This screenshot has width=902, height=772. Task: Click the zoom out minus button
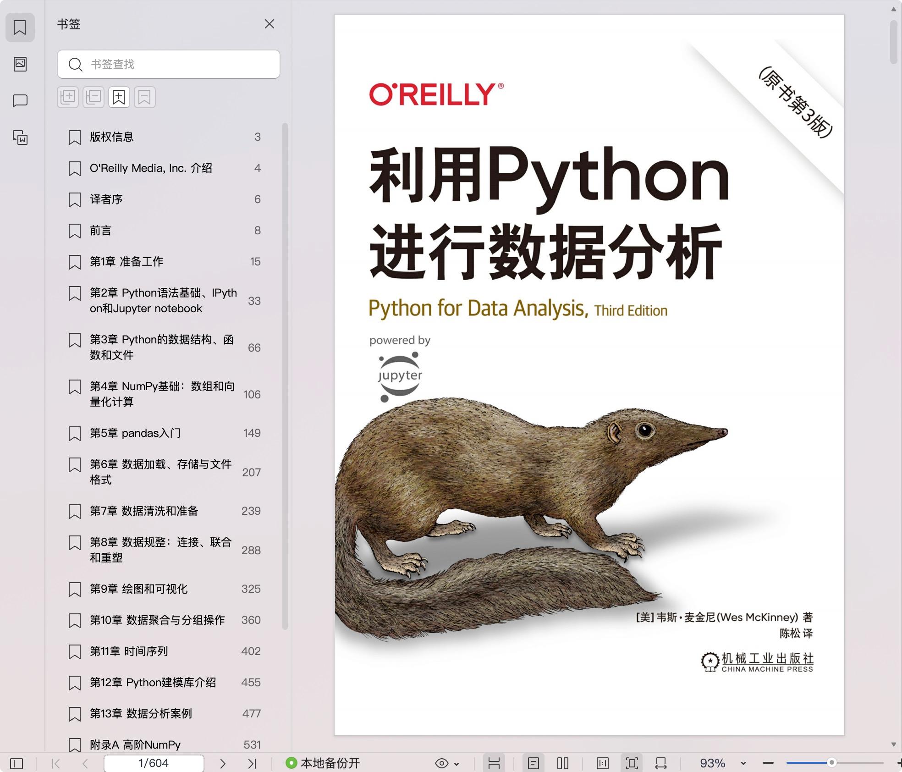pos(768,763)
